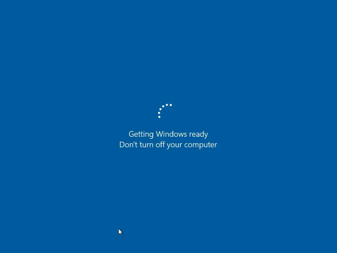Click the apostrophe in "Don't"
Viewport: 337px width, 253px height.
pos(134,142)
